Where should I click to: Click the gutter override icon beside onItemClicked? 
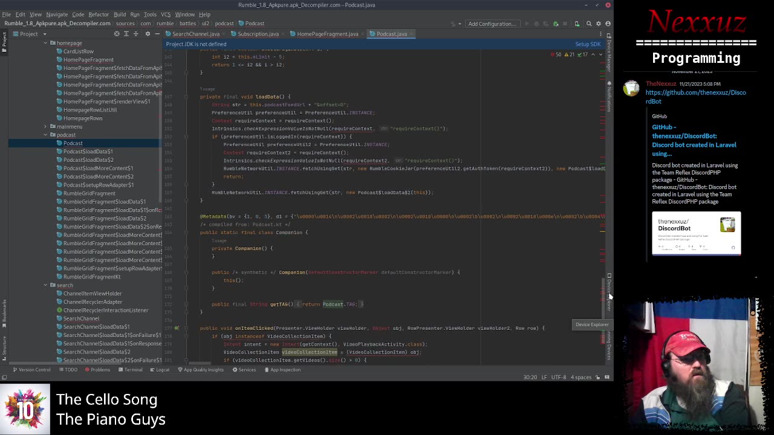pyautogui.click(x=177, y=328)
